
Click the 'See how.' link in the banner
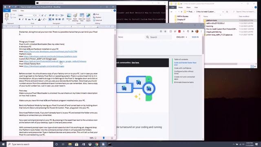pyautogui.click(x=135, y=62)
